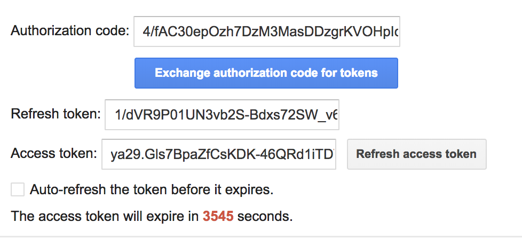Click the Refresh access token button
The width and height of the screenshot is (522, 238).
416,154
